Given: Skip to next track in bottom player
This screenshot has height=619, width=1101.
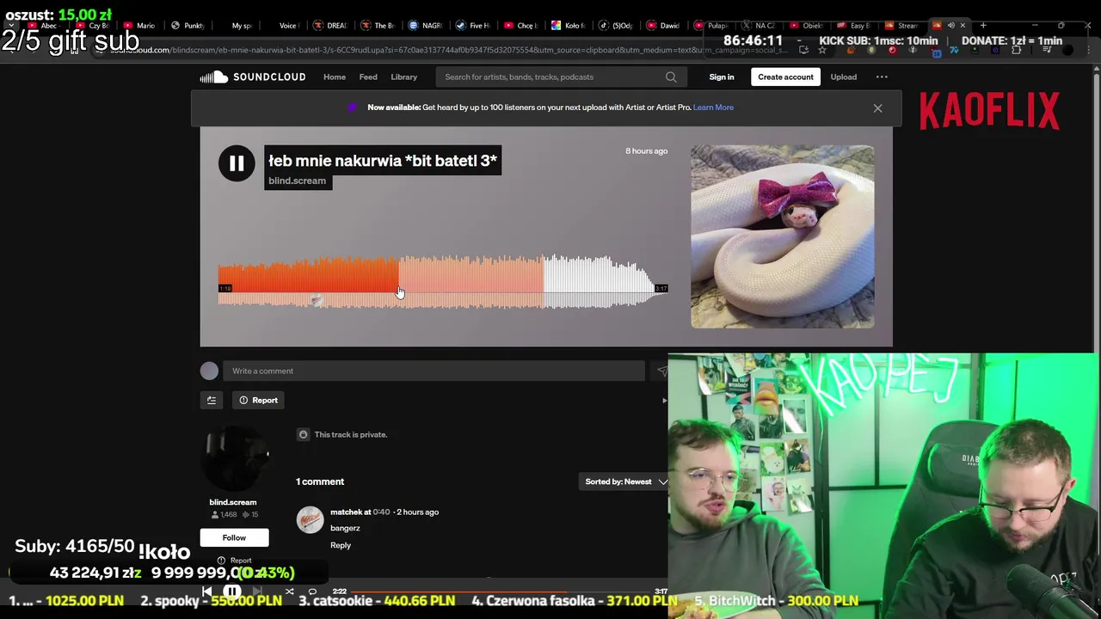Looking at the screenshot, I should (258, 591).
